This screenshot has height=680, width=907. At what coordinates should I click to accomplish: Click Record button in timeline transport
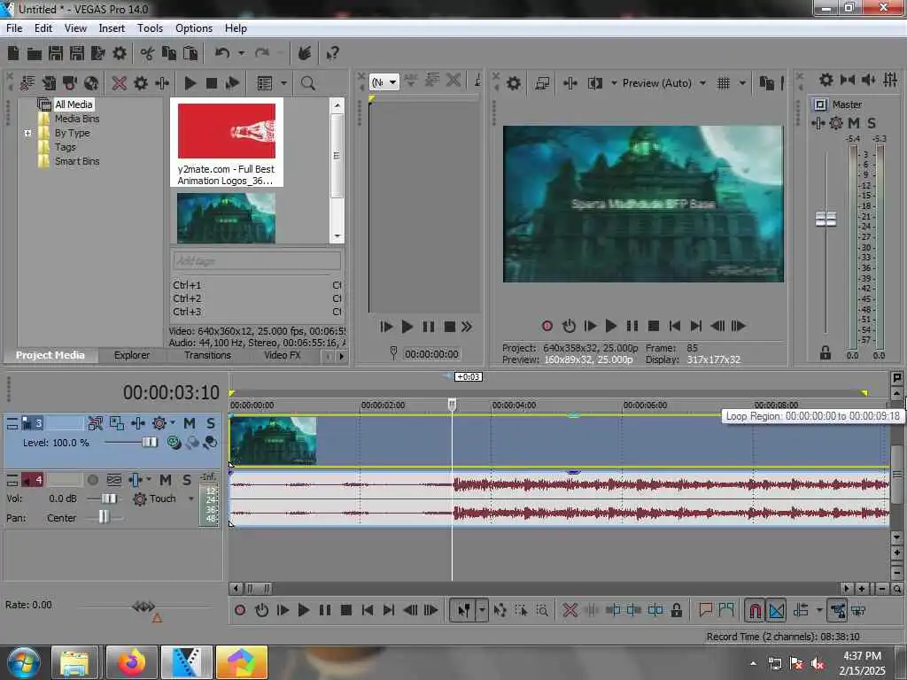tap(240, 610)
